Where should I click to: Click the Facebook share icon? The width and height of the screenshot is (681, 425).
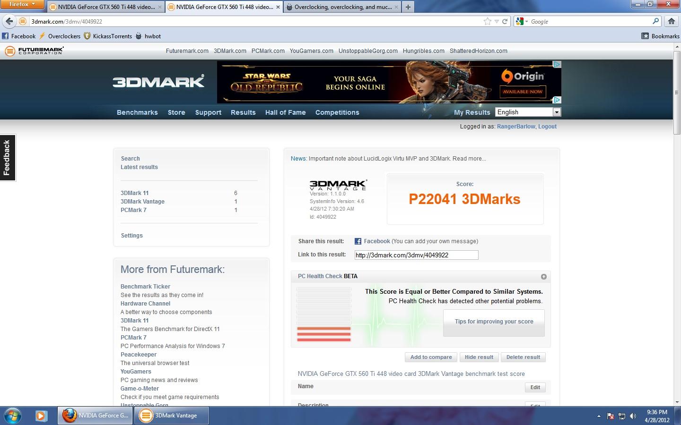tap(358, 241)
